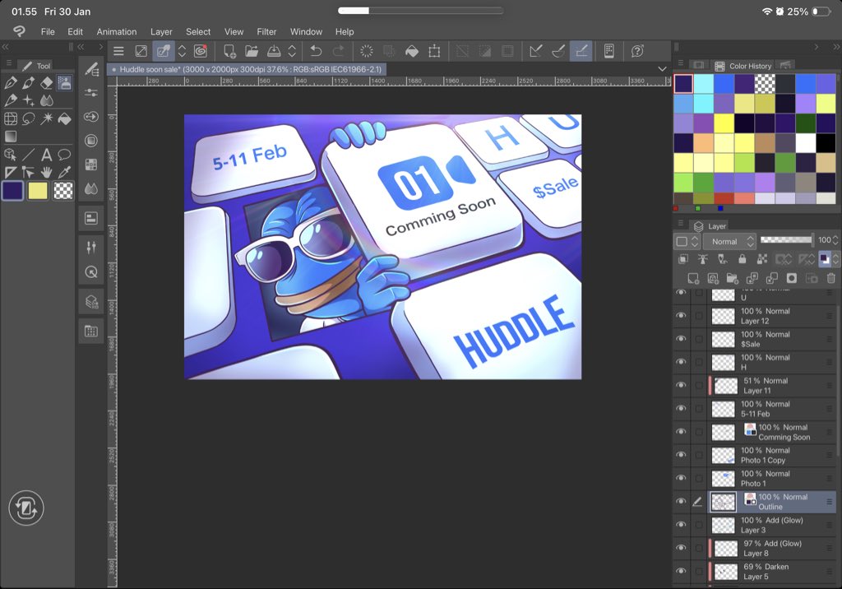Select the yellow sub color swatch
Screen dimensions: 842x589
pyautogui.click(x=38, y=191)
